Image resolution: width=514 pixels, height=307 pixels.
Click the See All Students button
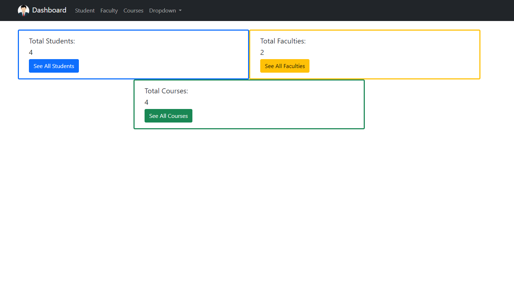pos(54,66)
